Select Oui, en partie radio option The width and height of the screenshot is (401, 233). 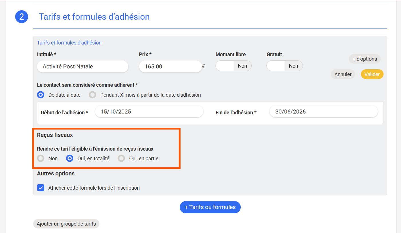(x=122, y=158)
